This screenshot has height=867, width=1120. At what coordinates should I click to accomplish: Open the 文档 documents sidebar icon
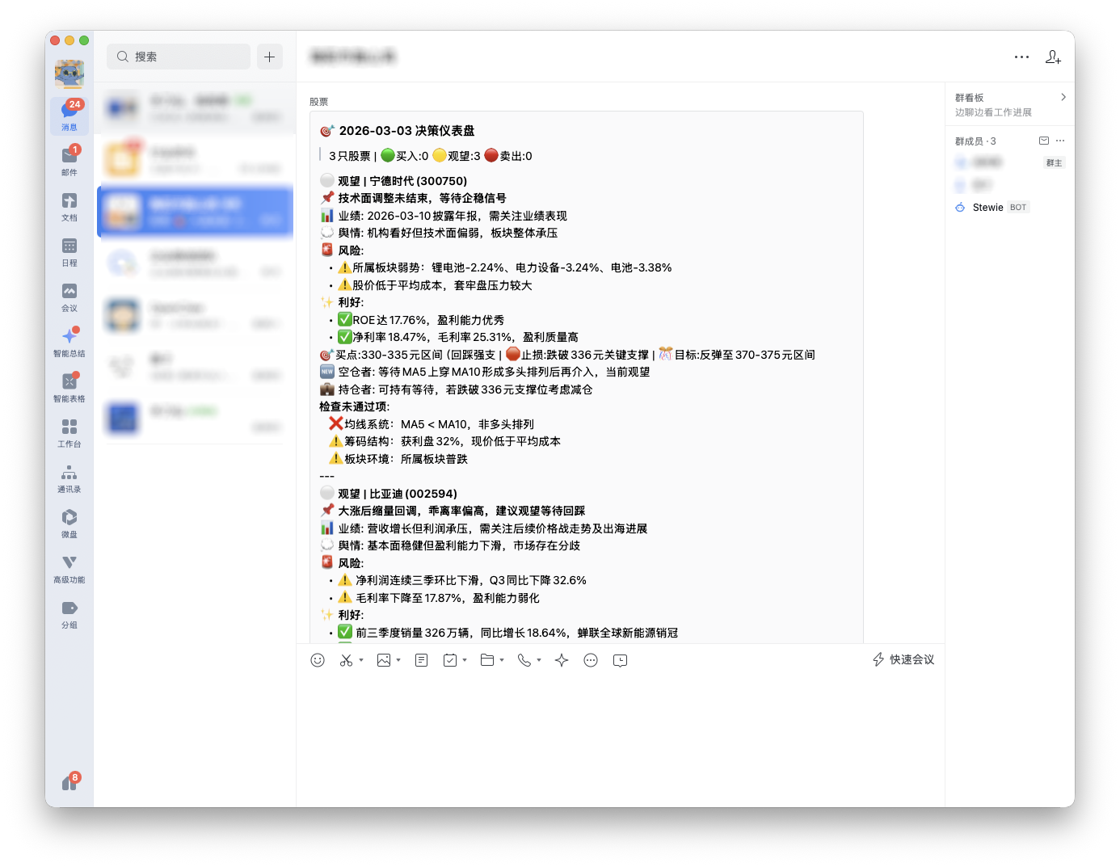pos(69,206)
